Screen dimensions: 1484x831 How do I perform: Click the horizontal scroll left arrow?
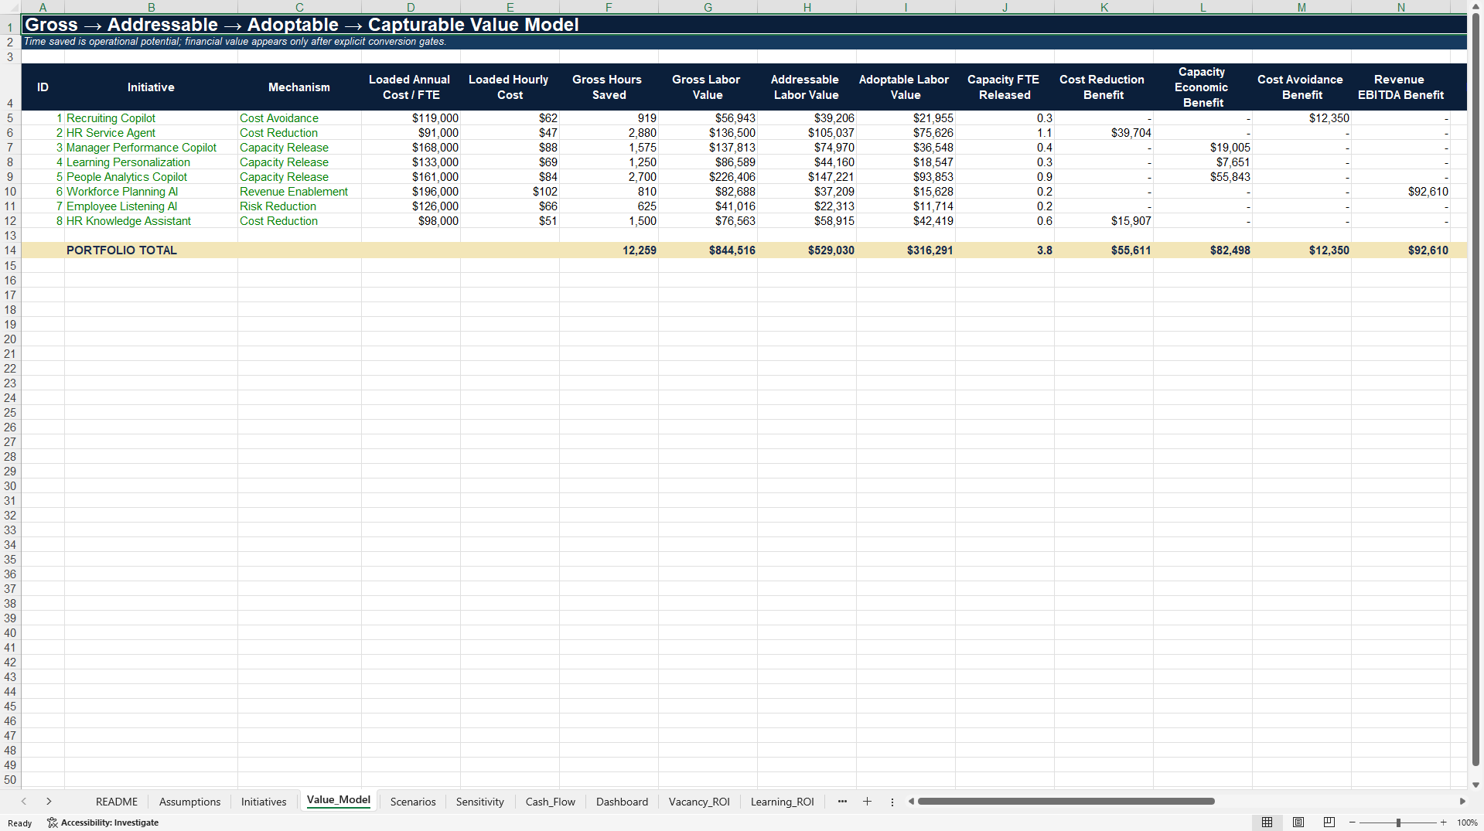(x=912, y=802)
